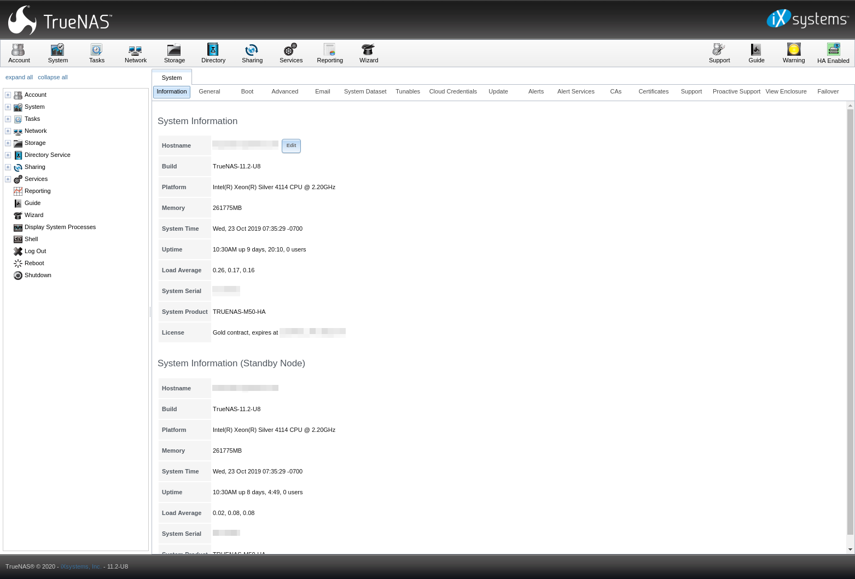855x579 pixels.
Task: Expand the Sharing tree node
Action: [x=8, y=167]
